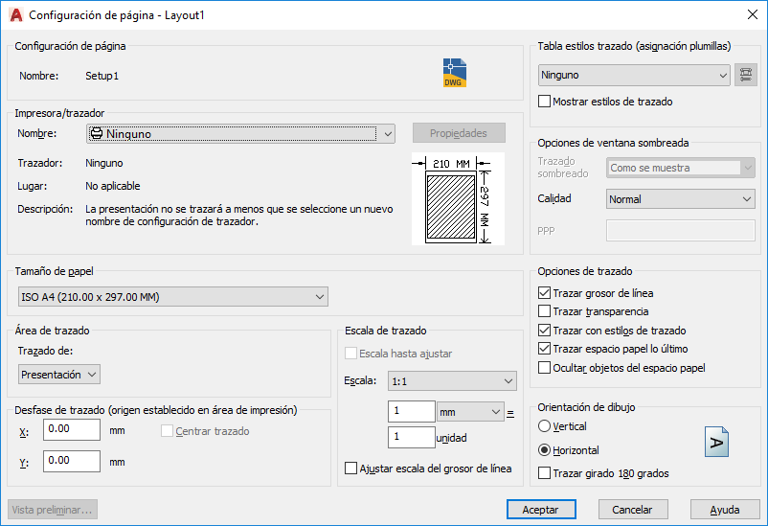Open the printer Nombre dropdown
This screenshot has height=526, width=768.
[x=241, y=133]
